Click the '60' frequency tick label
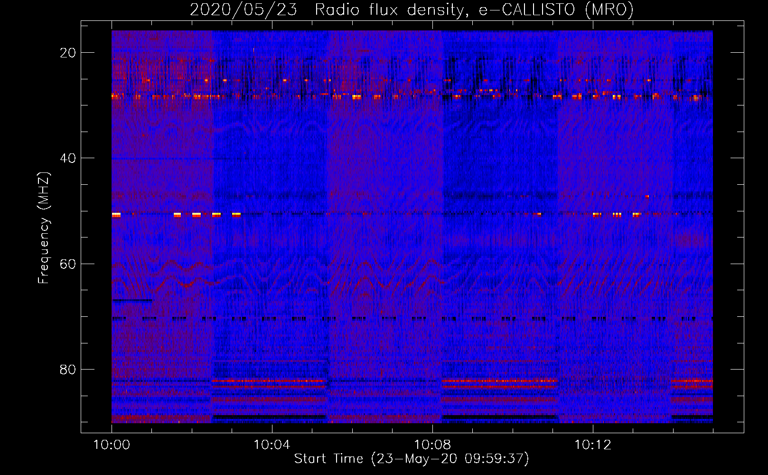 (x=68, y=264)
